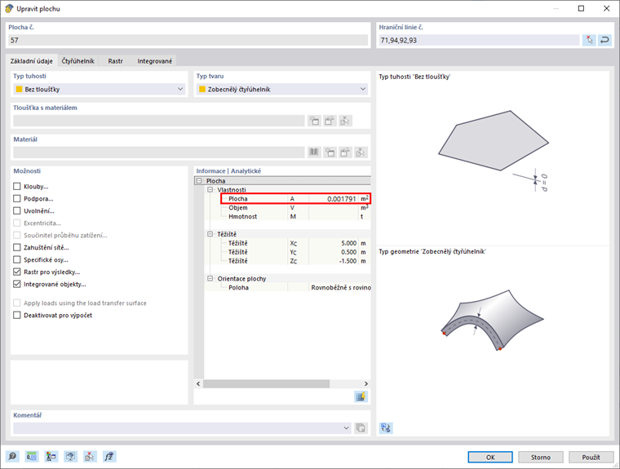Click the pick boundary lines icon
Screen dimensions: 620x469
(x=589, y=40)
